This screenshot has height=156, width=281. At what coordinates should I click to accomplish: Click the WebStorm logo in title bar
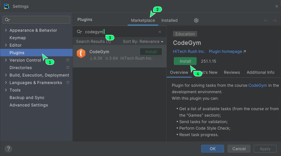tap(6, 6)
